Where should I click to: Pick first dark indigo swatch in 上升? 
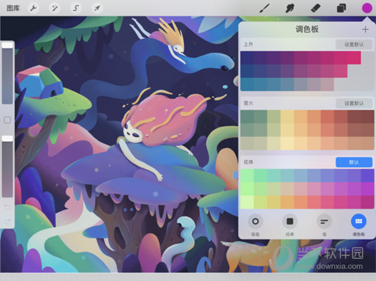tap(247, 58)
